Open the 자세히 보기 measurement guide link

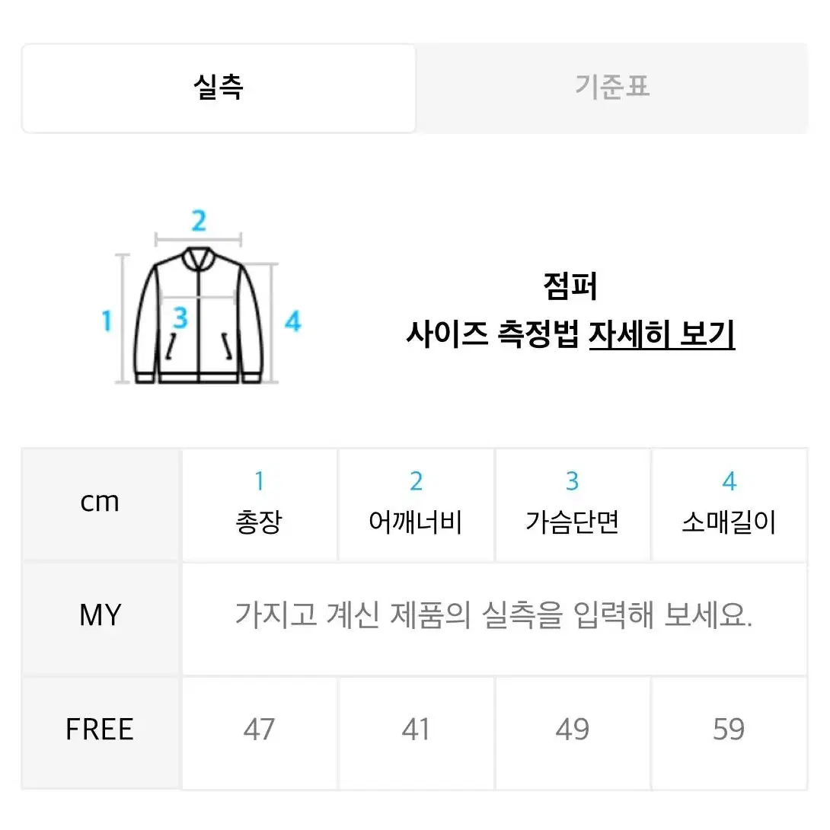click(x=662, y=334)
